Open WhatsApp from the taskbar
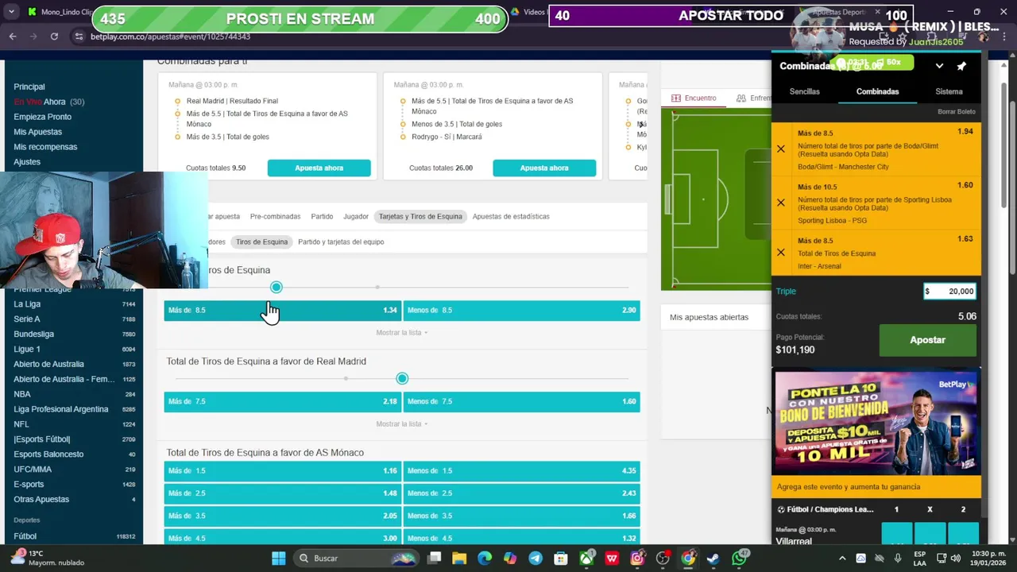1017x572 pixels. (739, 558)
